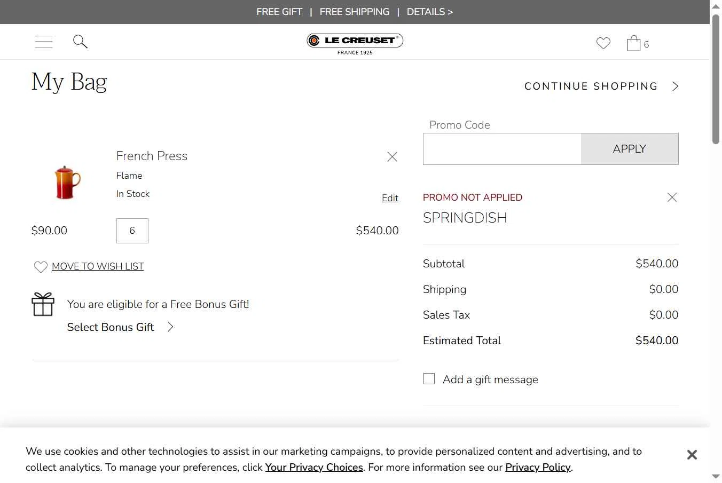Click DETAILS in the top promo banner
The height and width of the screenshot is (483, 722).
coord(430,12)
